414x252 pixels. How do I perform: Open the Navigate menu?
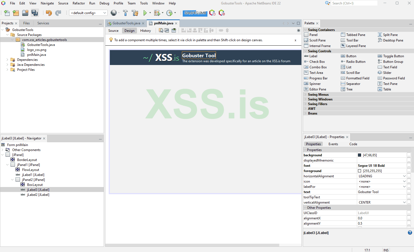point(47,3)
